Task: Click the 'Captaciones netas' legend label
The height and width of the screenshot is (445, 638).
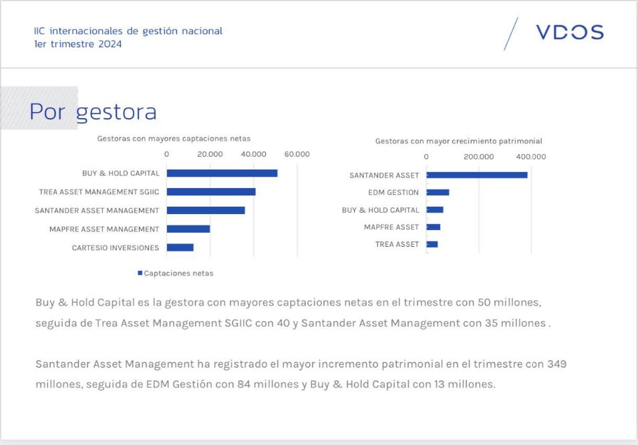Action: pyautogui.click(x=178, y=274)
